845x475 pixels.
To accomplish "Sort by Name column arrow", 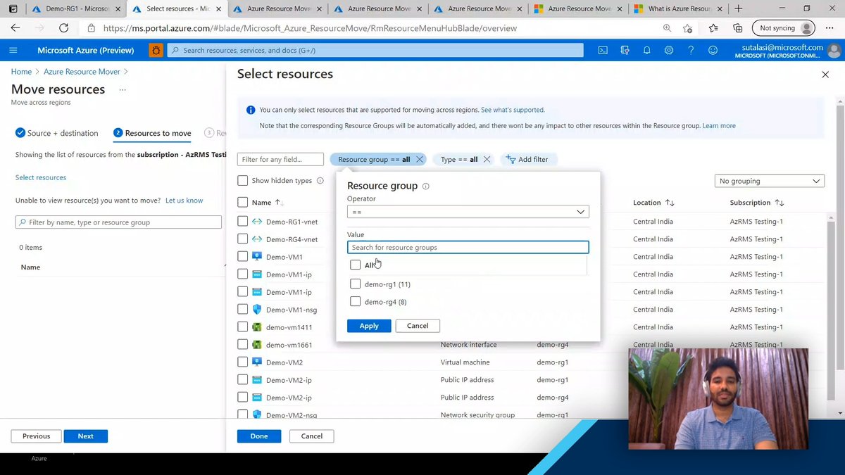I will click(x=279, y=203).
